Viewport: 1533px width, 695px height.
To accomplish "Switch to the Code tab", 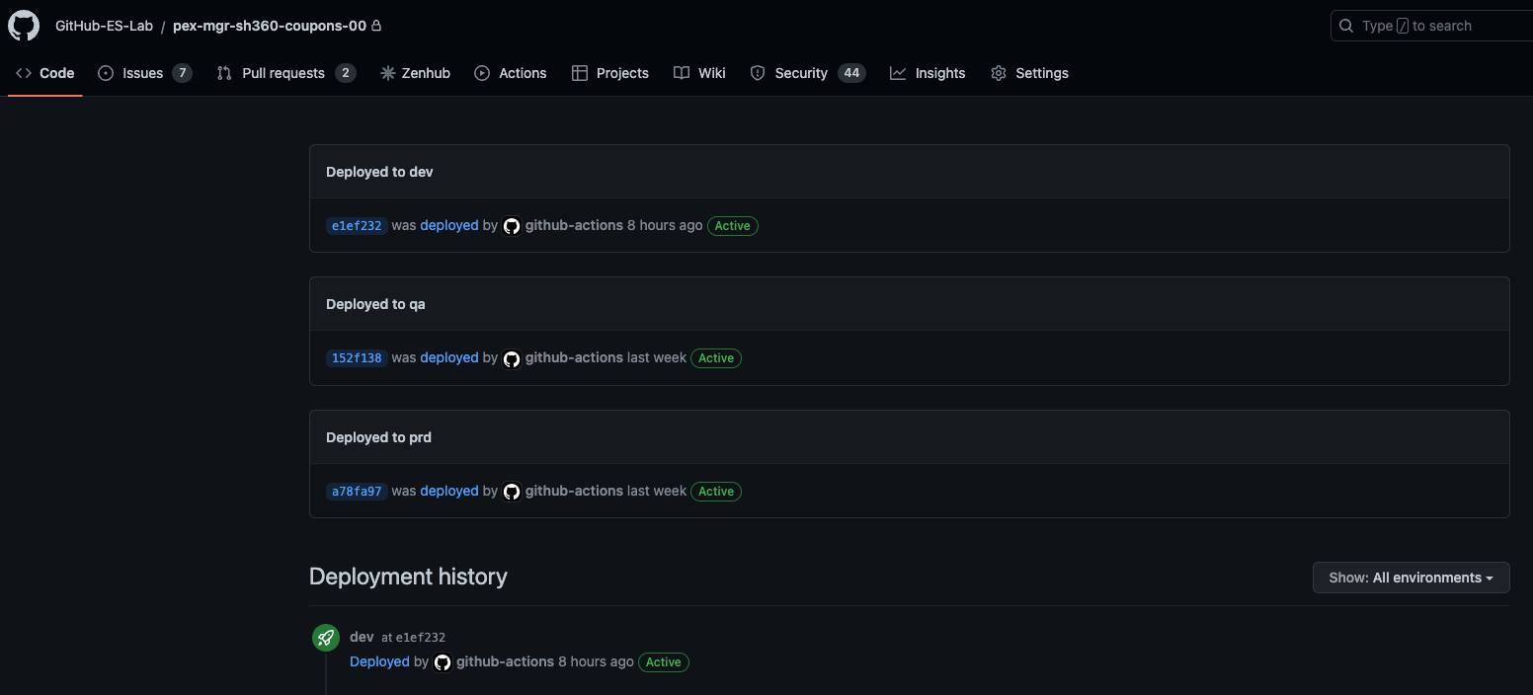I will (x=45, y=73).
